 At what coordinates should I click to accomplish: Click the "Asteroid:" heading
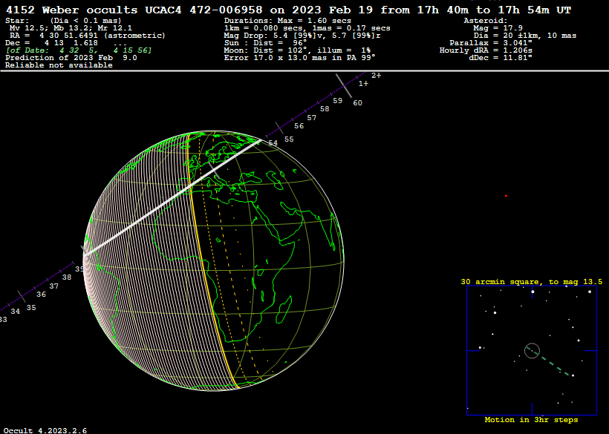(x=486, y=21)
